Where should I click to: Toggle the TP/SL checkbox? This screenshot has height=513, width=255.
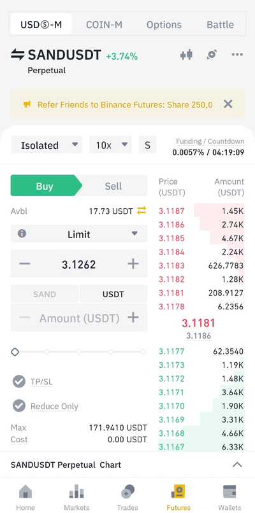[19, 381]
